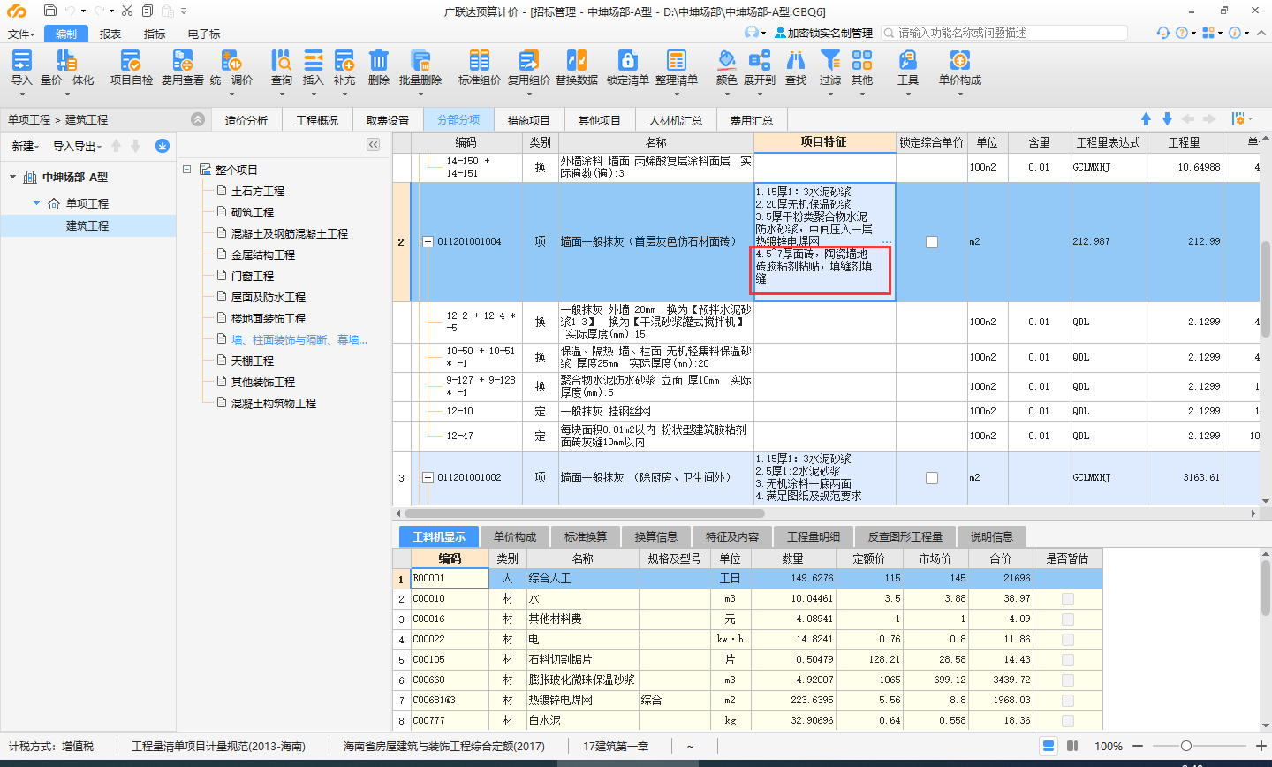Collapse the left tree panel with « button
The image size is (1272, 767).
click(x=373, y=145)
